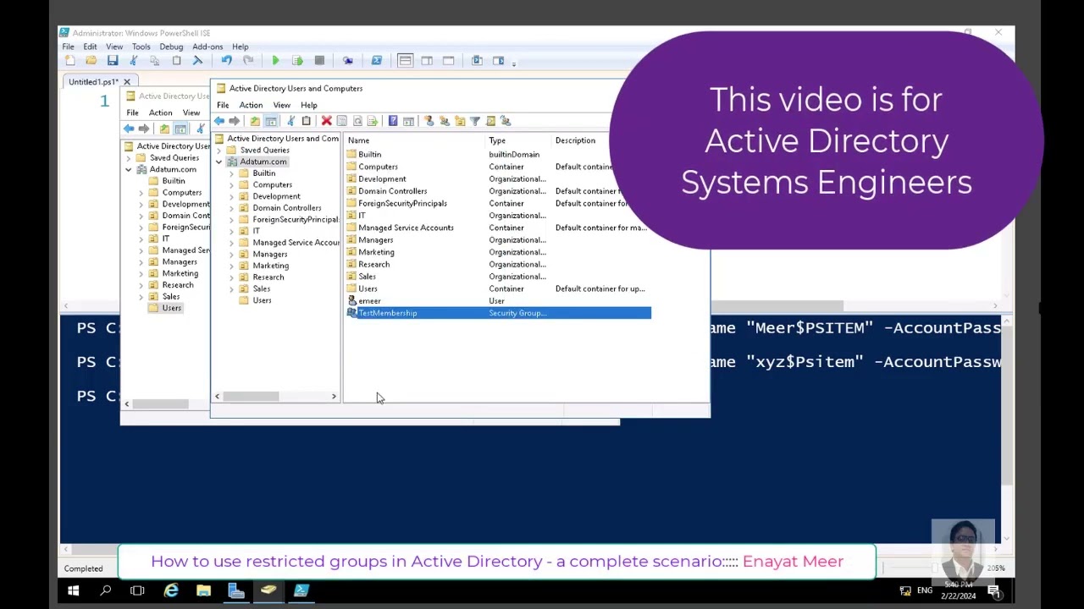Toggle the console tree pane in front AD toolbar

(271, 121)
